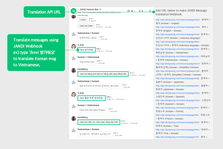Open the papago/koja Korean to Japanese link
223x149 pixels.
[x=177, y=78]
